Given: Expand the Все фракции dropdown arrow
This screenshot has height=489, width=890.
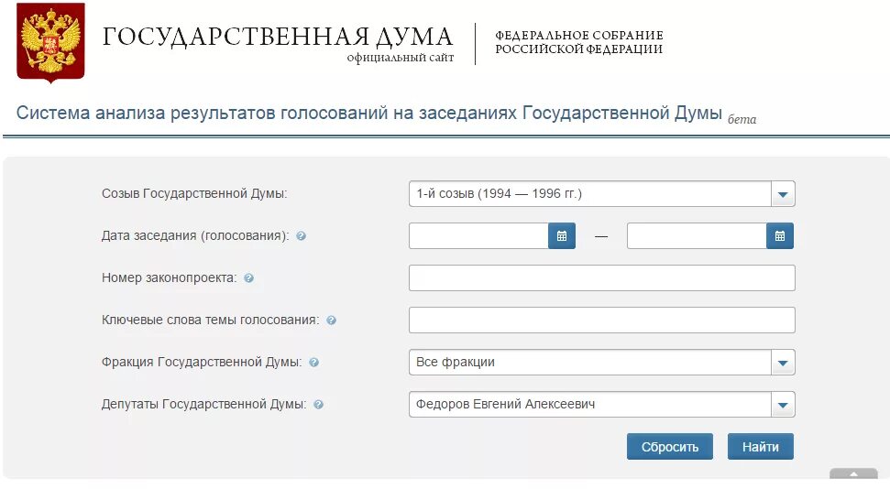Looking at the screenshot, I should (x=783, y=363).
